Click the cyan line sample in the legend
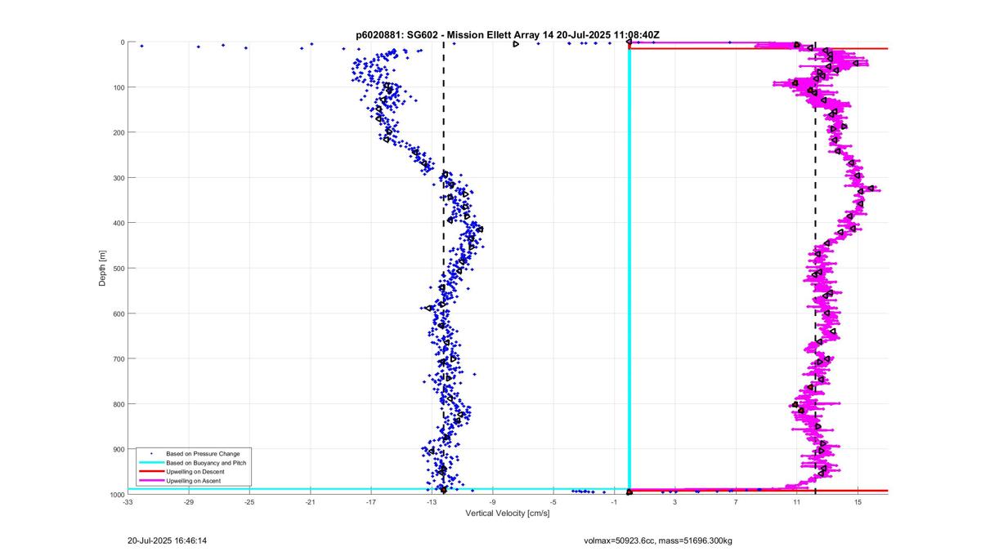Viewport: 981px width, 556px height. [151, 463]
